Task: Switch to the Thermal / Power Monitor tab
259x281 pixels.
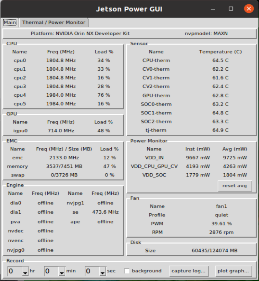Action: [x=54, y=22]
